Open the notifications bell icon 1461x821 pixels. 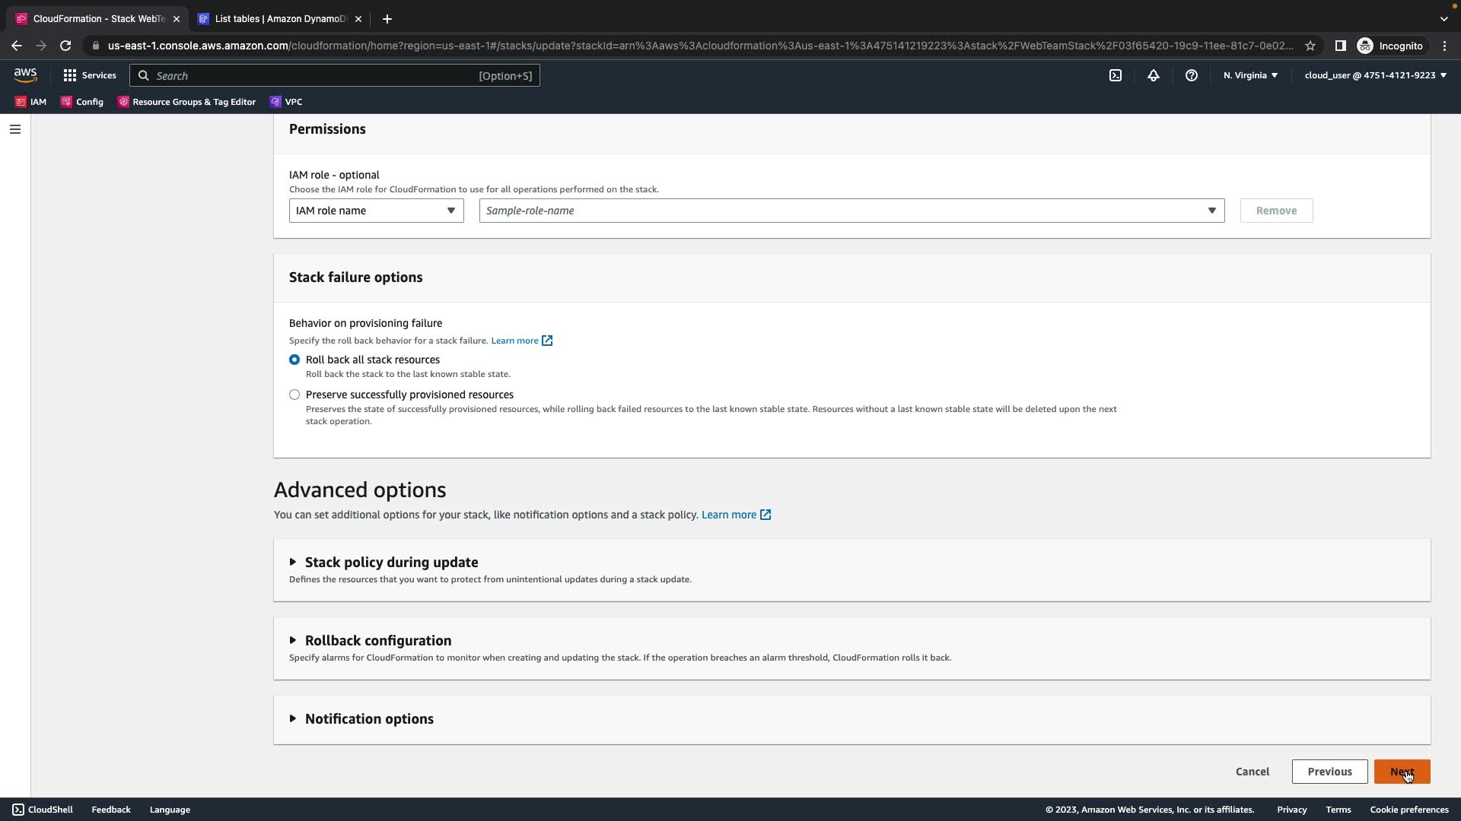(x=1153, y=75)
